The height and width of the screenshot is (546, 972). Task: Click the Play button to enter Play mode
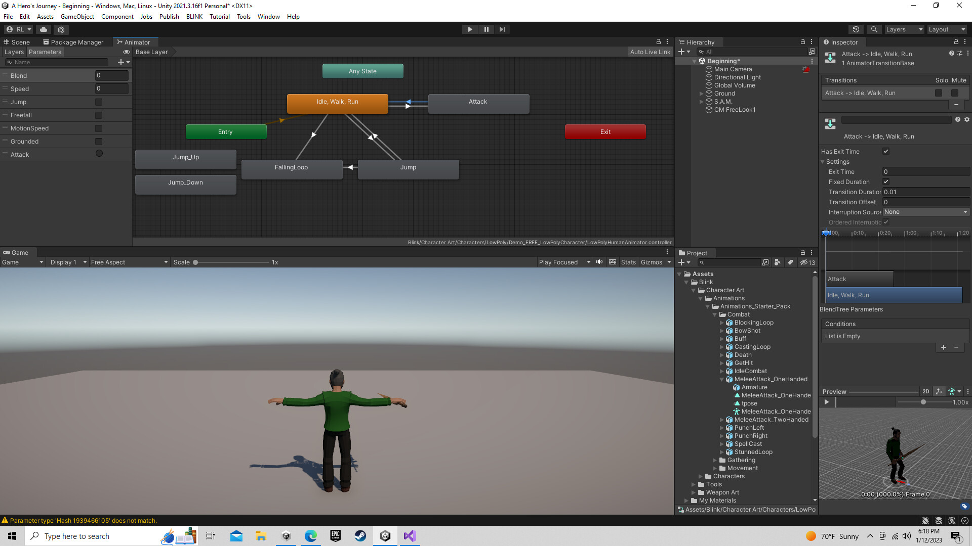[470, 29]
